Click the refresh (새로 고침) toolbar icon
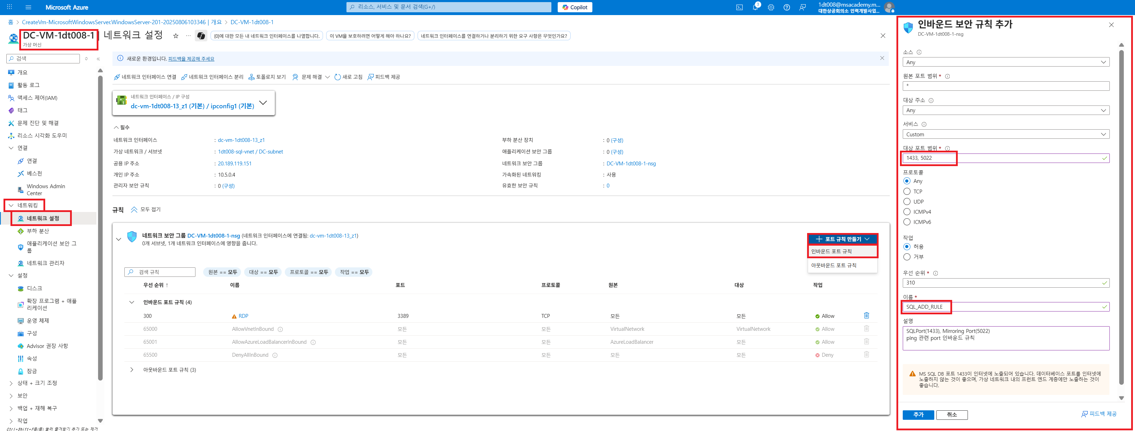 click(337, 77)
